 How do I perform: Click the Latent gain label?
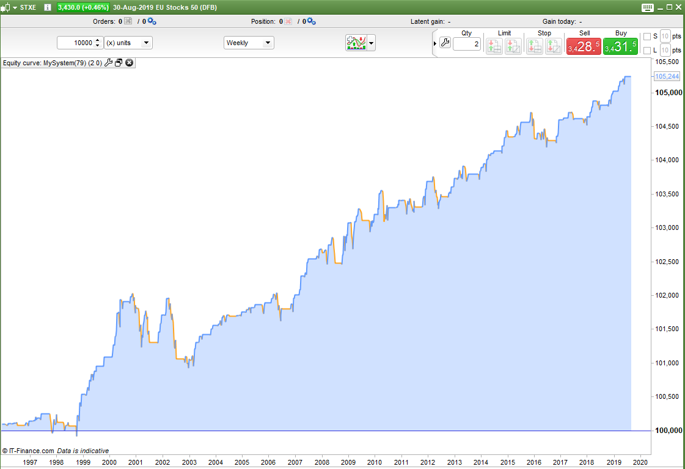428,21
